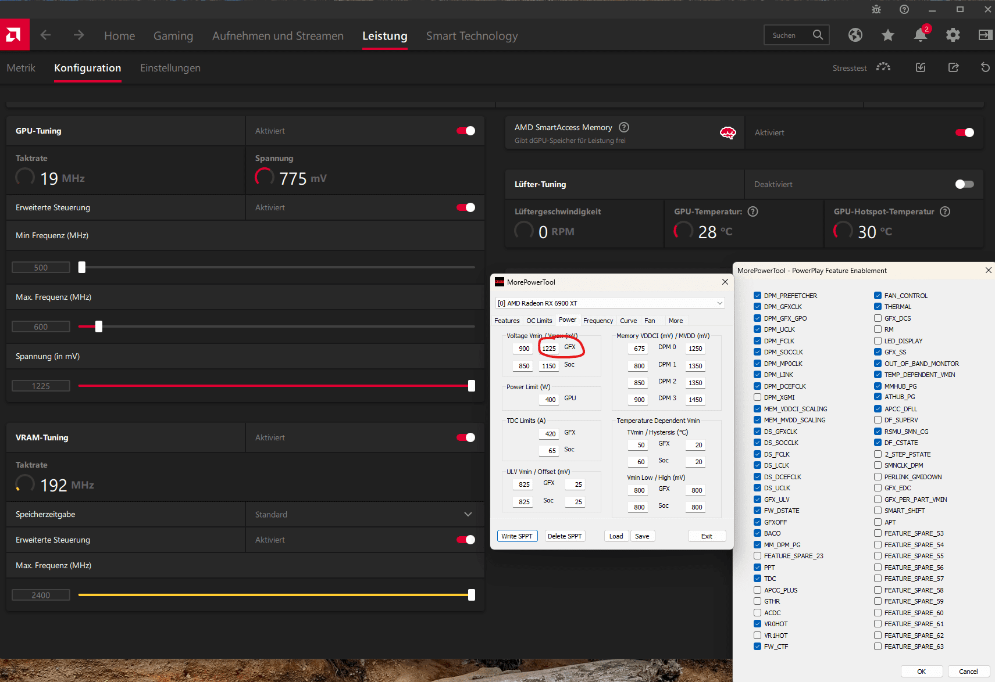
Task: Enable Lüfter-Tuning switch
Action: 965,184
